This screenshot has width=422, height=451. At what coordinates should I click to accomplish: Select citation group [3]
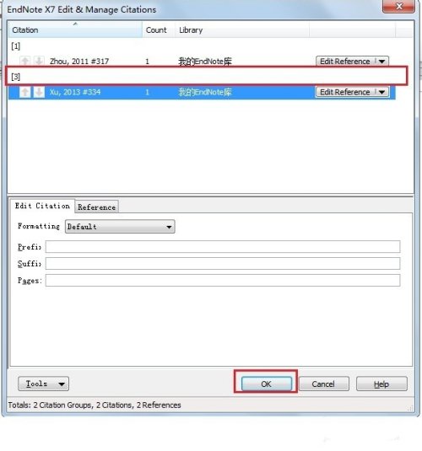click(15, 77)
